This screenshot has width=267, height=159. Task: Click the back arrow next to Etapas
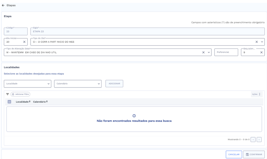pyautogui.click(x=3, y=5)
